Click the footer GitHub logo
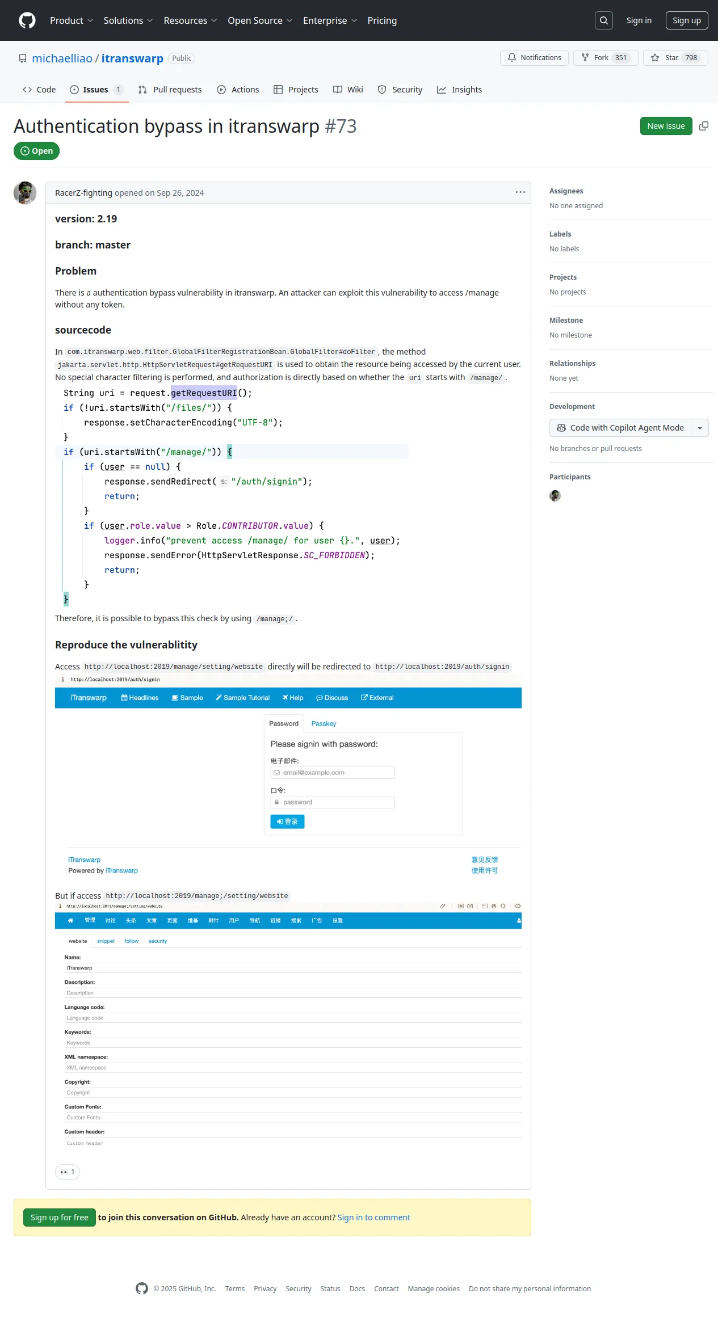The image size is (718, 1323). pyautogui.click(x=142, y=1288)
